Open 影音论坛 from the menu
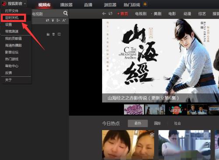219x160 pixels. (12, 52)
